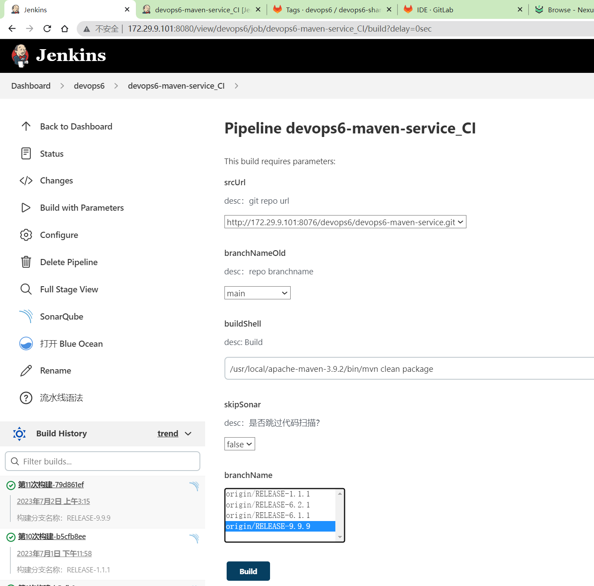Click the buildShell mvn command field
Screen dimensions: 594x586
click(x=409, y=368)
